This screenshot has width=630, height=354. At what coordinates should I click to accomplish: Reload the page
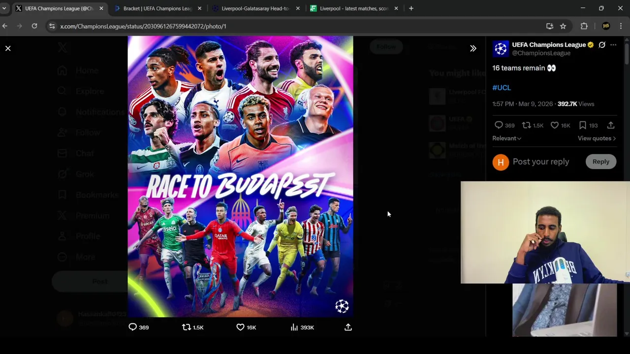click(x=34, y=26)
